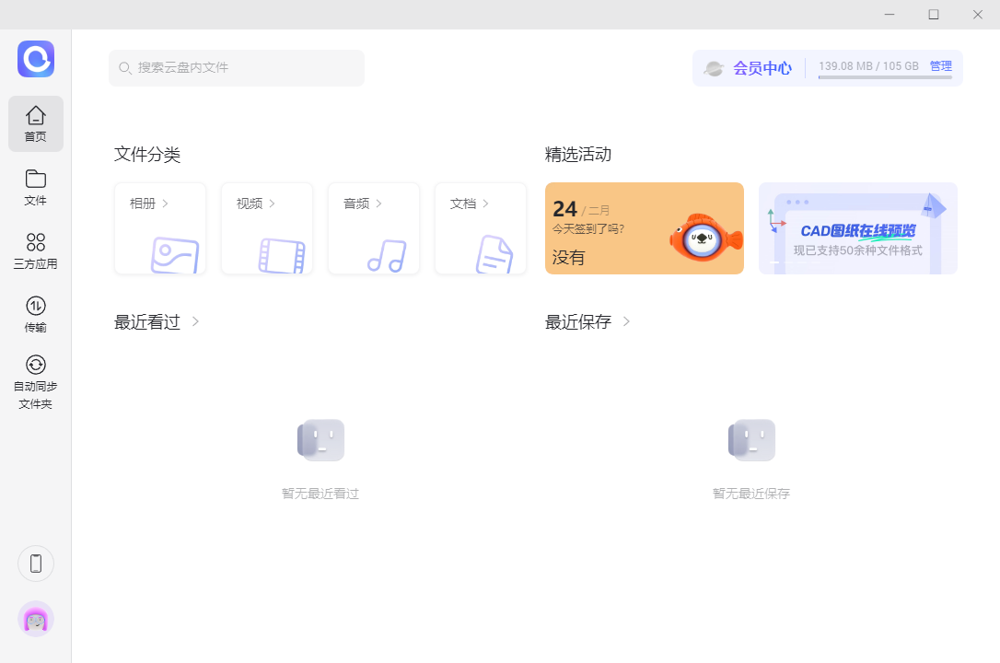Click the music note icon in 音频 card
1000x663 pixels.
(x=387, y=256)
